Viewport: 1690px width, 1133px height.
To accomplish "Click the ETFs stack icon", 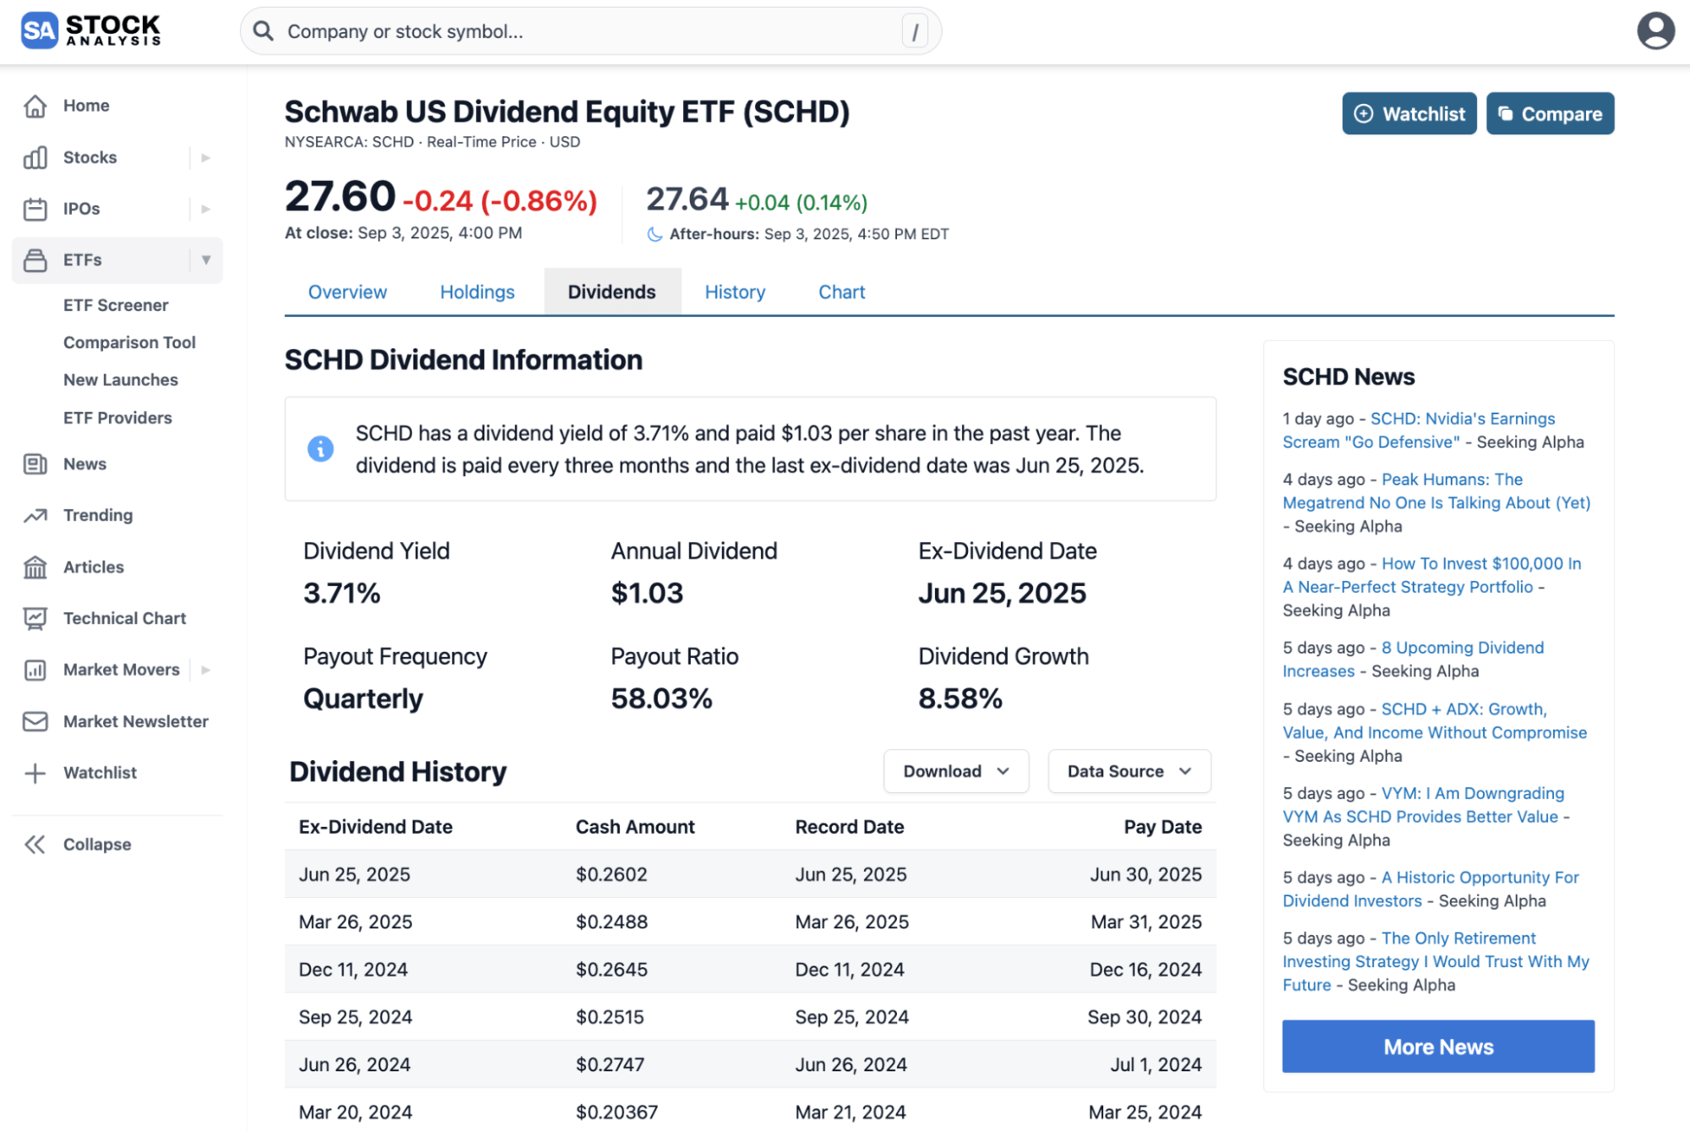I will coord(36,260).
